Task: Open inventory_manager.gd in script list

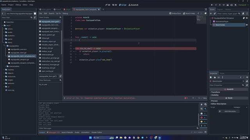Action: click(x=50, y=65)
